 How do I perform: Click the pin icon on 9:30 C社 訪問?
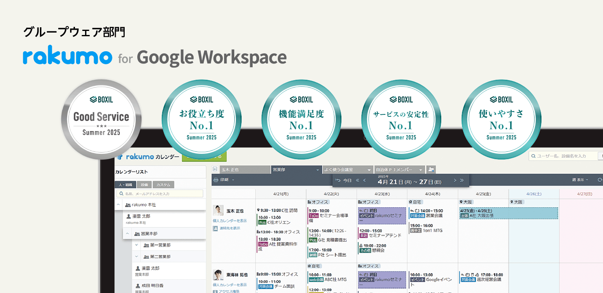click(258, 210)
